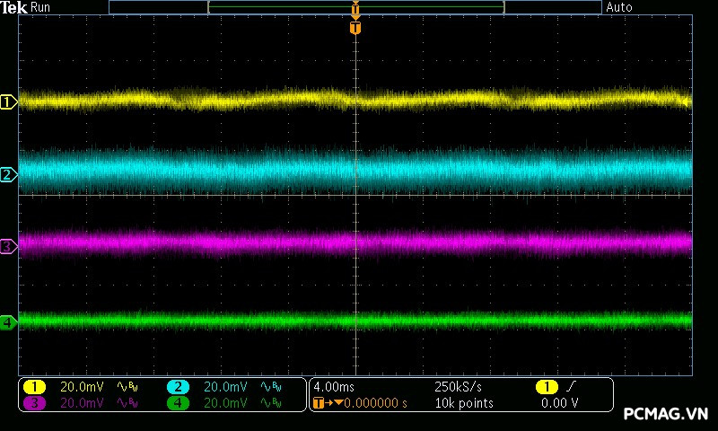The image size is (718, 431).
Task: Select the cyan channel 2 badge
Action: (178, 387)
